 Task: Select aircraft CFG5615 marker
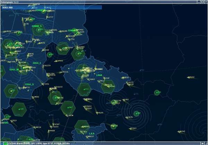click(x=88, y=106)
